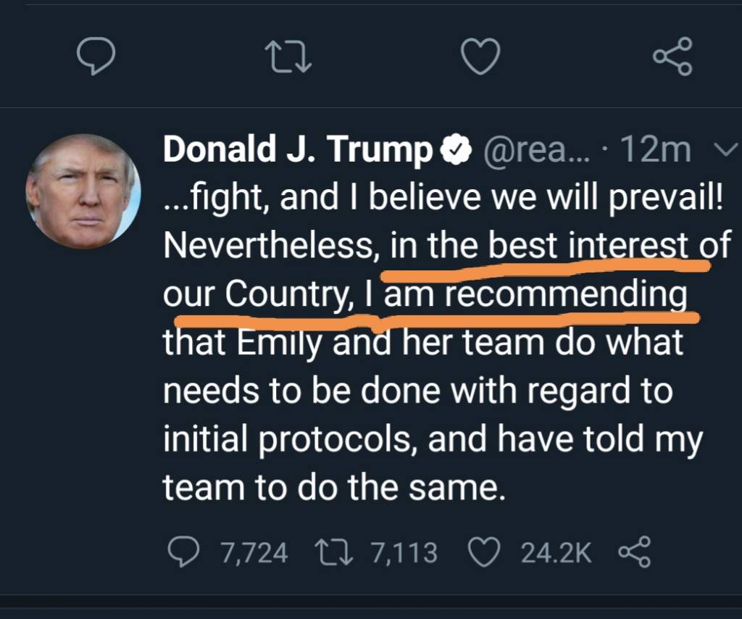Open the Donald J. Trump profile picture
The width and height of the screenshot is (742, 619).
point(83,191)
